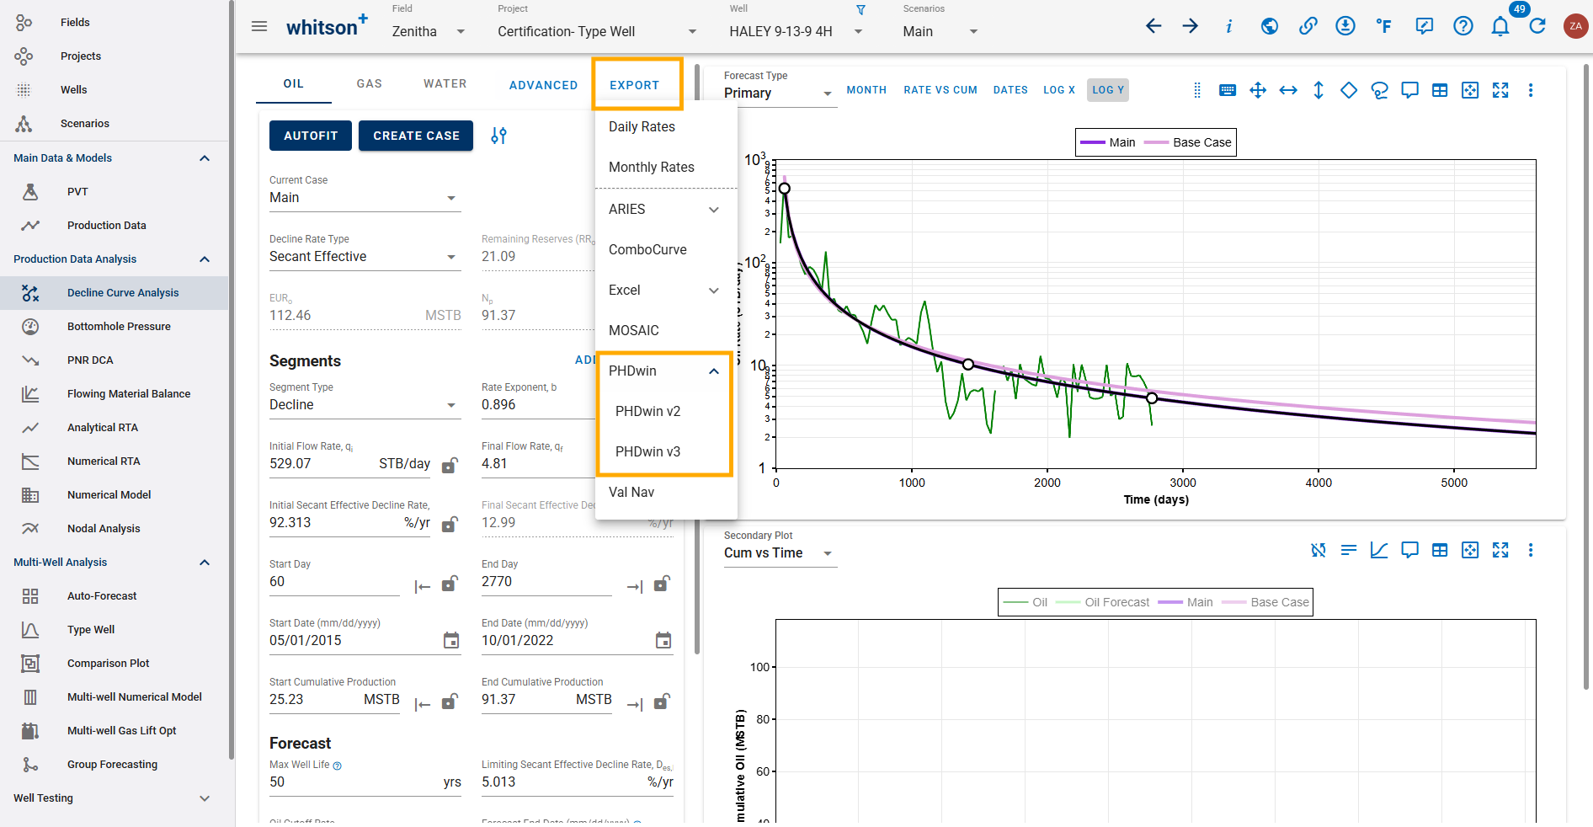Open the notifications bell
The width and height of the screenshot is (1593, 827).
(1500, 26)
